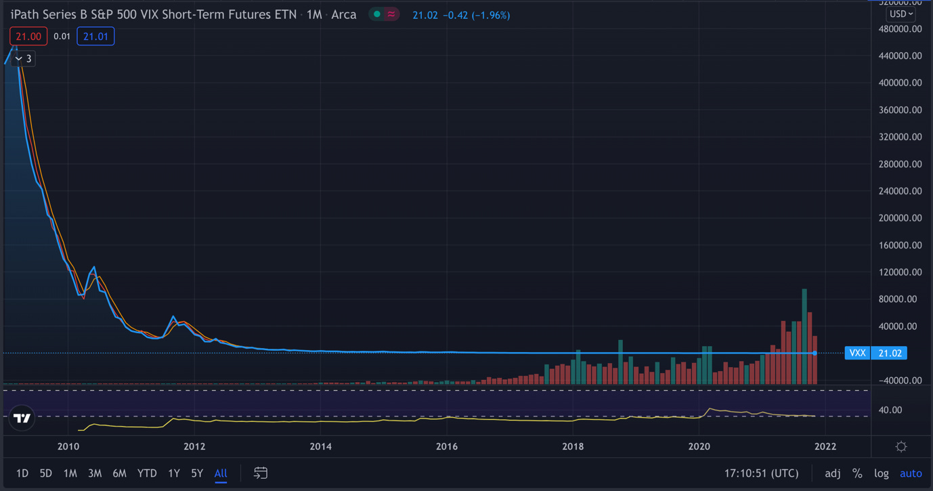Expand the collapsed indicators list showing 3

tap(24, 59)
